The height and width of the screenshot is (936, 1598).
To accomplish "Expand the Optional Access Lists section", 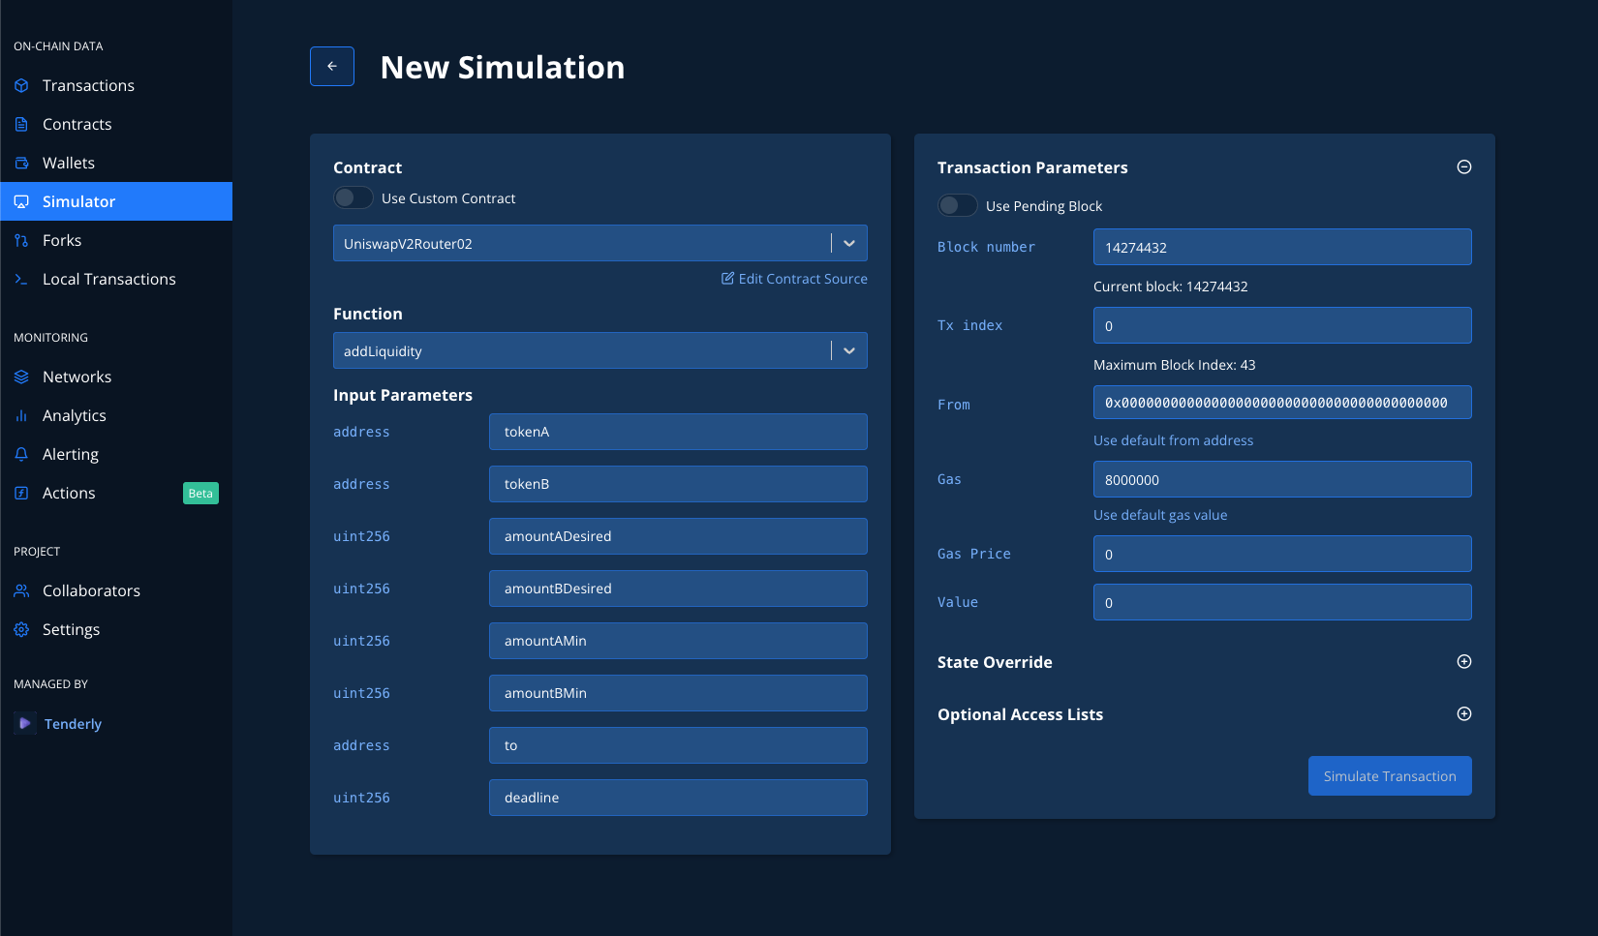I will coord(1464,713).
